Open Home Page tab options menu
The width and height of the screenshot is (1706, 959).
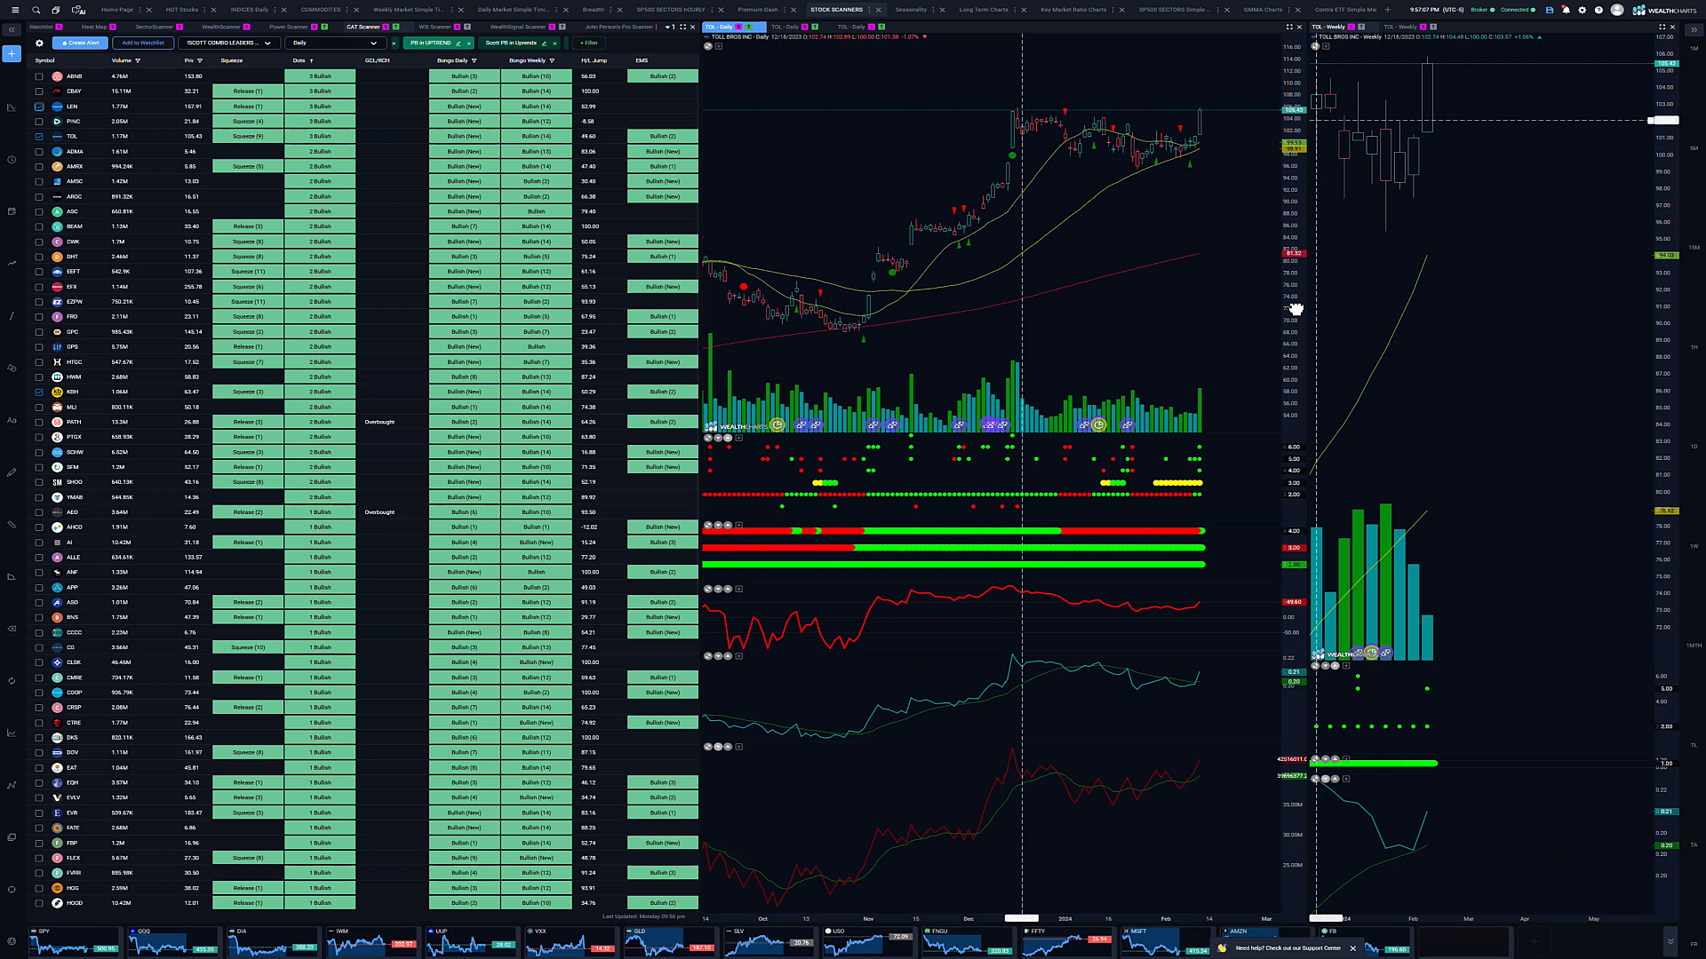click(140, 10)
